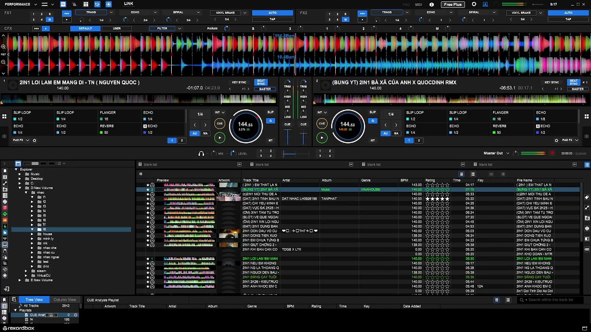Image resolution: width=591 pixels, height=332 pixels.
Task: Open FX1 three-dots options button
Action: pos(66,13)
